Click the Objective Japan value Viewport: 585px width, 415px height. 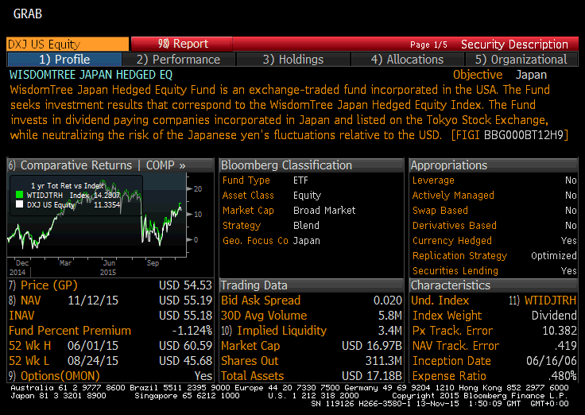531,75
